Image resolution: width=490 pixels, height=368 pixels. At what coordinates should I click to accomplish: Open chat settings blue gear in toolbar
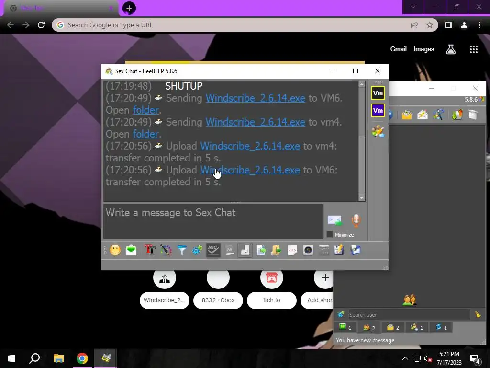[197, 250]
